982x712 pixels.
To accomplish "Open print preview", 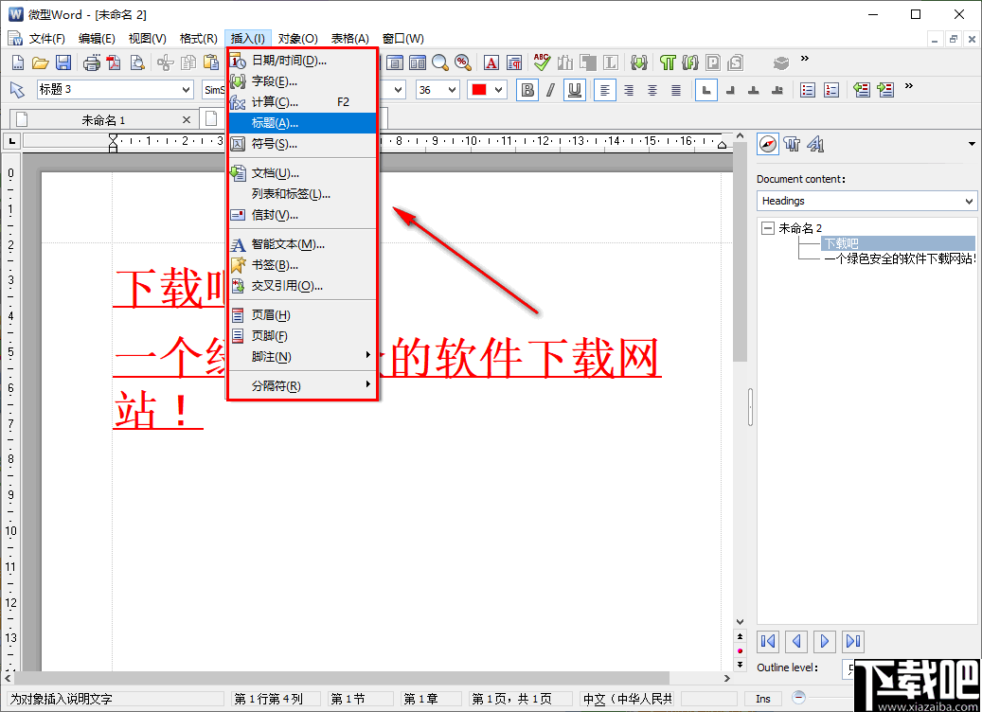I will point(138,62).
